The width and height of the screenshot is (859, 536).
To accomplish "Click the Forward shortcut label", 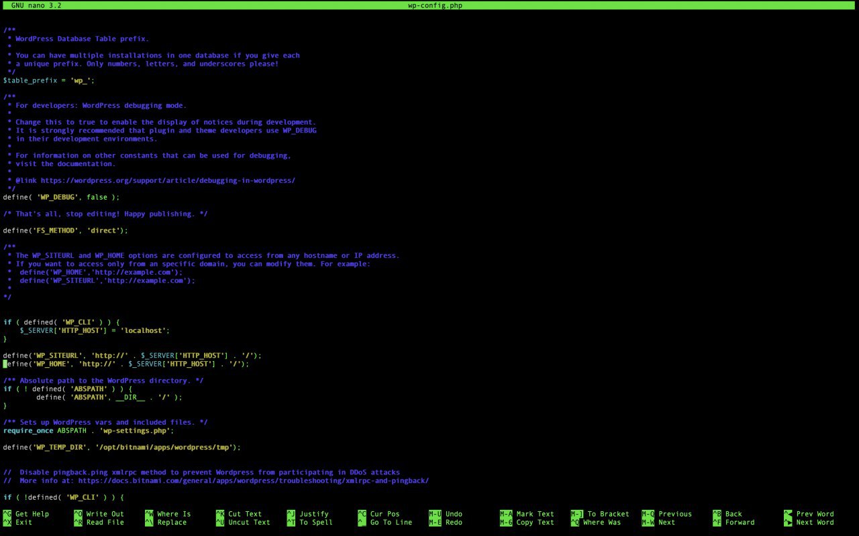I will coord(740,523).
